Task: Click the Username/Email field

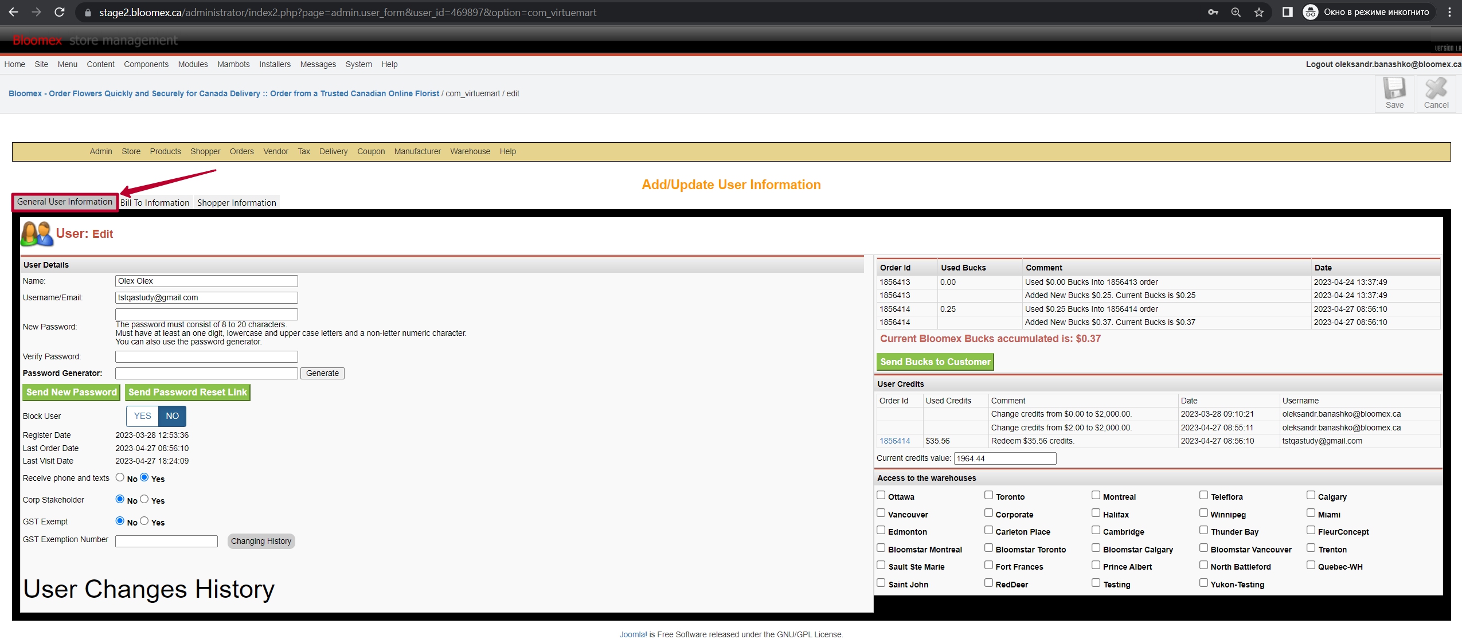Action: tap(206, 297)
